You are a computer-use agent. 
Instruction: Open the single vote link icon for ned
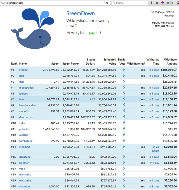click(x=124, y=75)
